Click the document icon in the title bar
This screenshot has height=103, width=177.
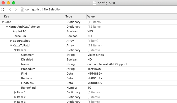coord(94,3)
